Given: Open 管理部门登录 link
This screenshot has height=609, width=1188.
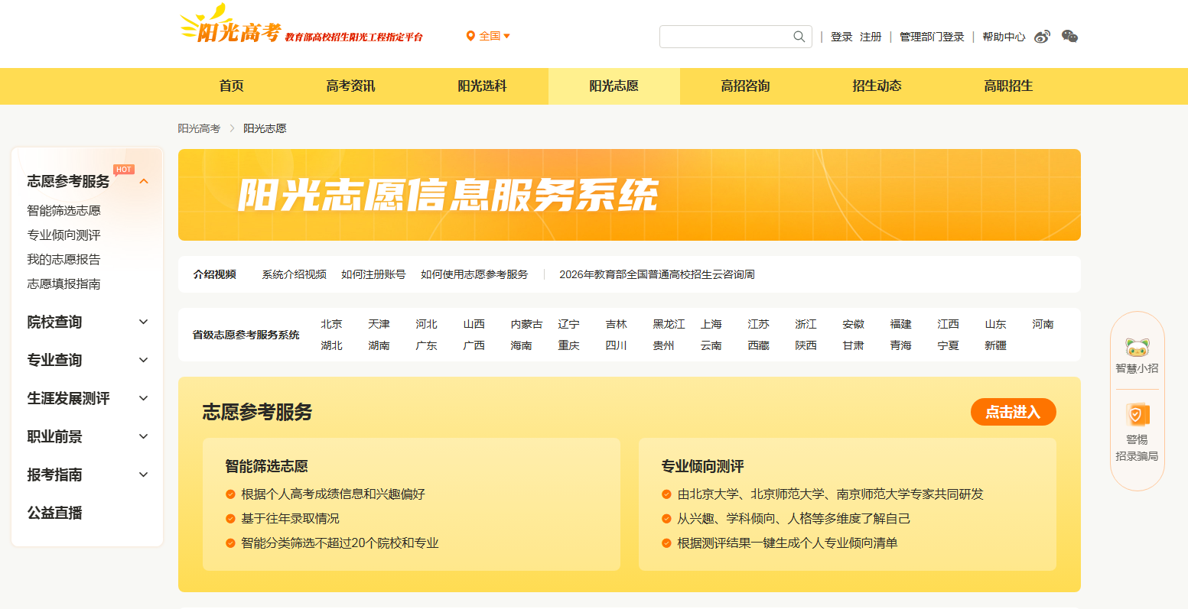Looking at the screenshot, I should tap(932, 37).
